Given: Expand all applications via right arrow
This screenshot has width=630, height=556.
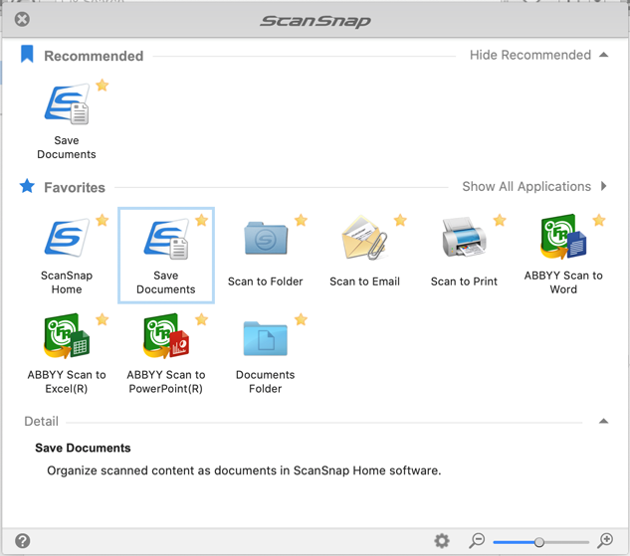Looking at the screenshot, I should tap(603, 186).
